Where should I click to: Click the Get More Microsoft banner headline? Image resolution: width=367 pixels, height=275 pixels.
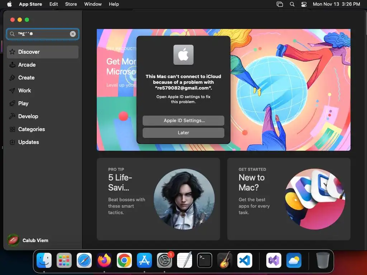point(121,66)
